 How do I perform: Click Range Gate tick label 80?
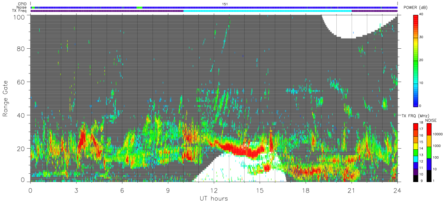[x=21, y=48]
